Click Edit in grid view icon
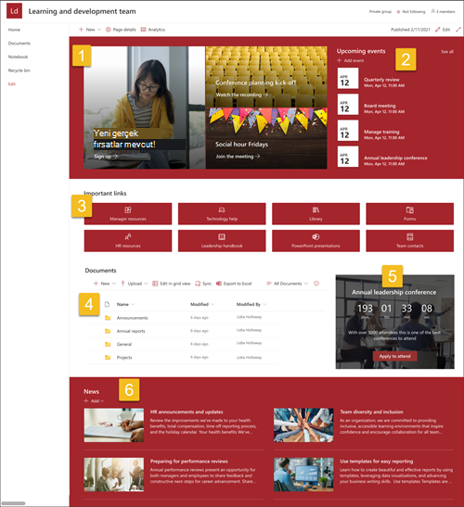This screenshot has width=464, height=507. tap(155, 284)
